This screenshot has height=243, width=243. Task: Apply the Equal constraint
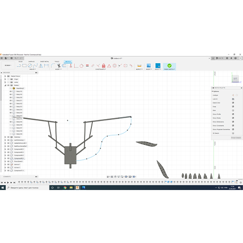87,66
